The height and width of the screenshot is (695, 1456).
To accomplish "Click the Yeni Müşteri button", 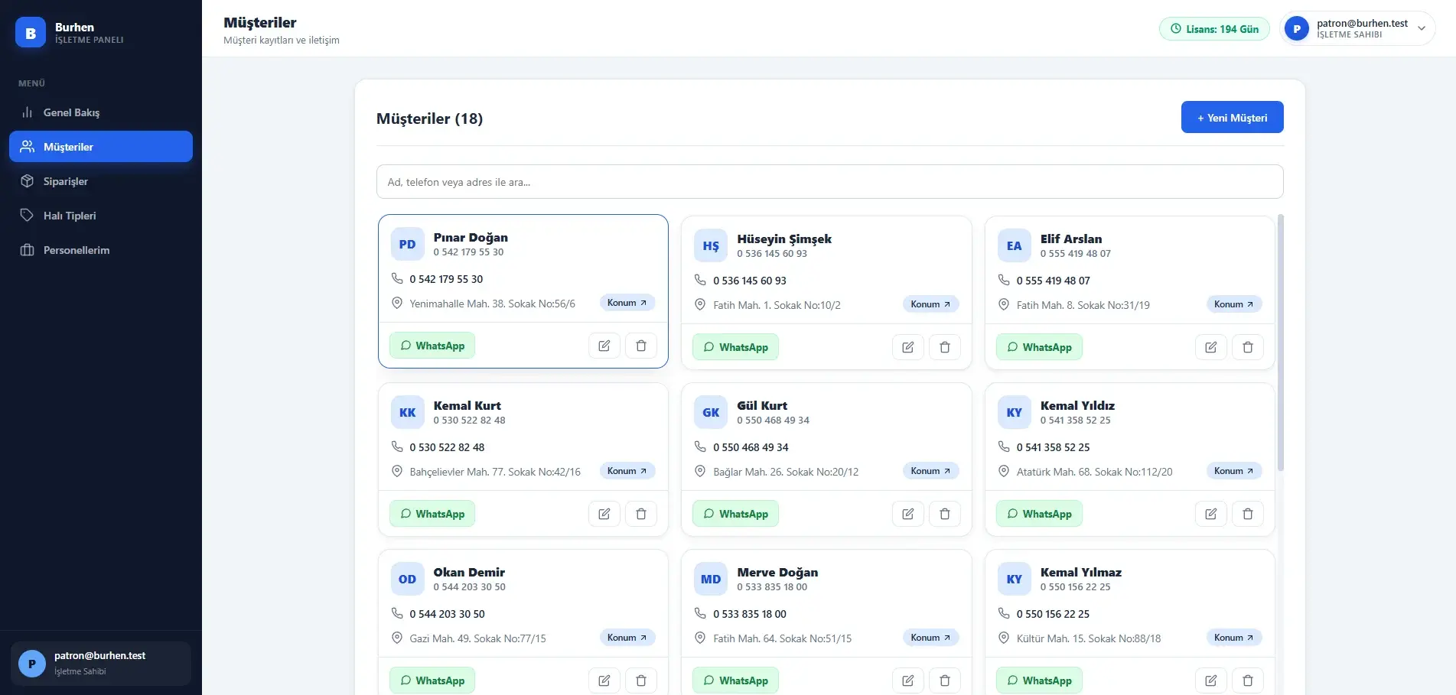I will click(x=1232, y=117).
